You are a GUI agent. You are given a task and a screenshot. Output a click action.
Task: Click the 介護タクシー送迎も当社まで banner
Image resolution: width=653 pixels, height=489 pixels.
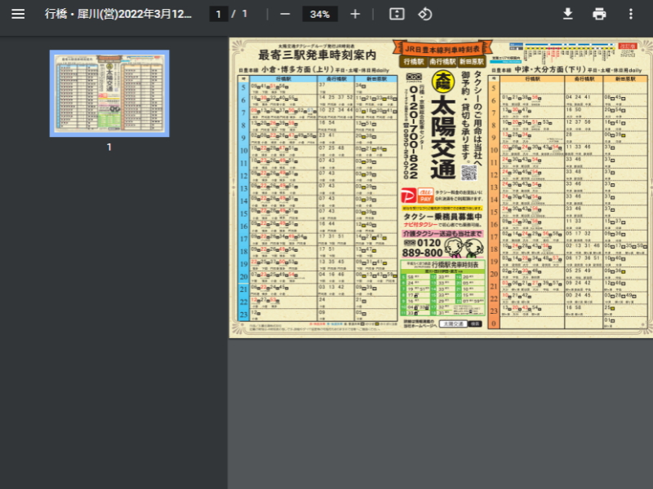(x=442, y=234)
